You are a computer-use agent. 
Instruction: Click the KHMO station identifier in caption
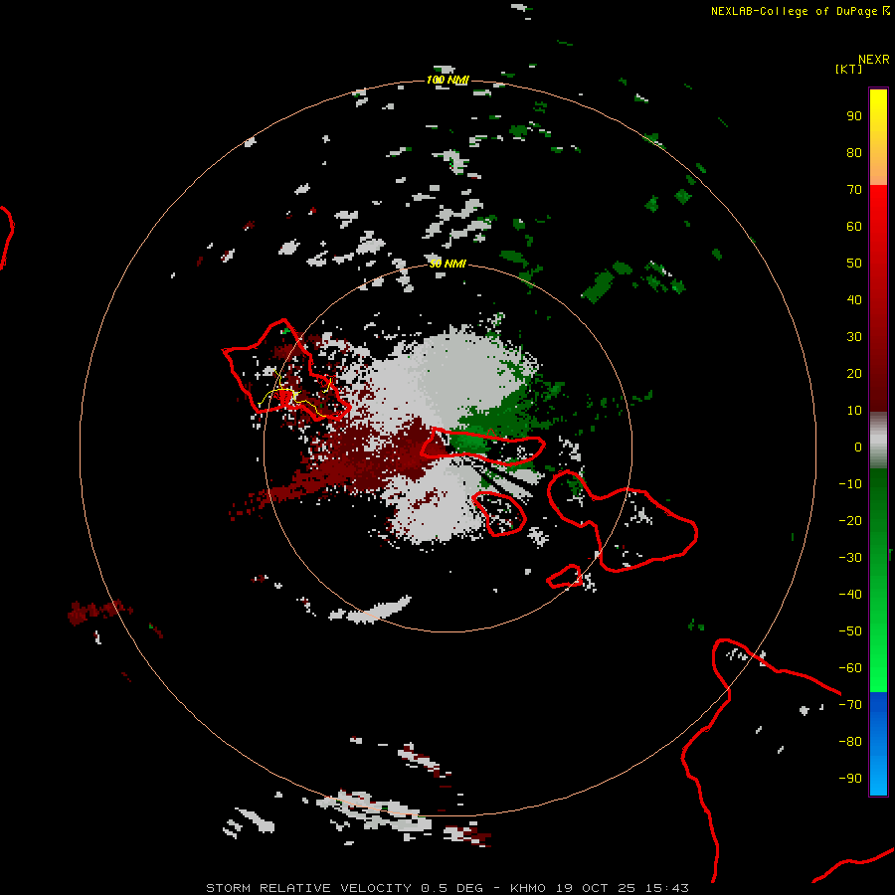tap(528, 888)
